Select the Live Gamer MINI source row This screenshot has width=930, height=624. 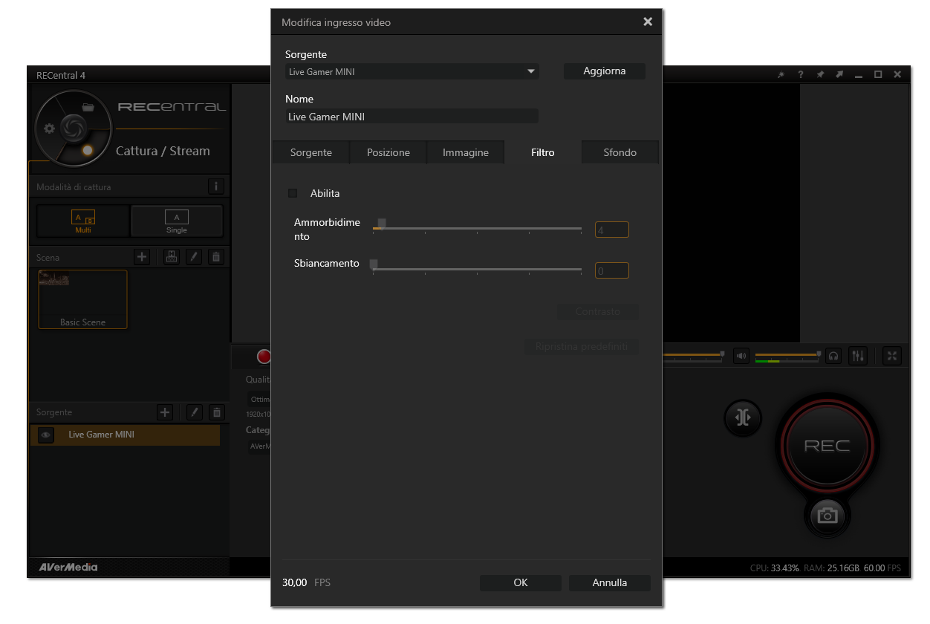pos(126,435)
